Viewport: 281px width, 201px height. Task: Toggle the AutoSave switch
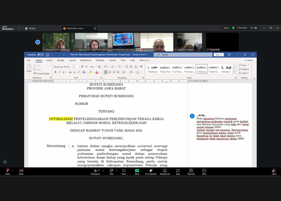[40, 55]
